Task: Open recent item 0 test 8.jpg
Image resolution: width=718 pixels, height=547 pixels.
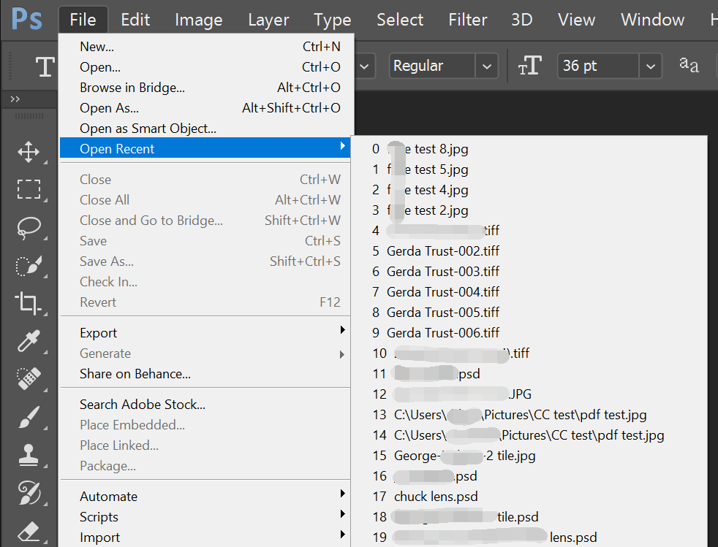Action: tap(529, 149)
